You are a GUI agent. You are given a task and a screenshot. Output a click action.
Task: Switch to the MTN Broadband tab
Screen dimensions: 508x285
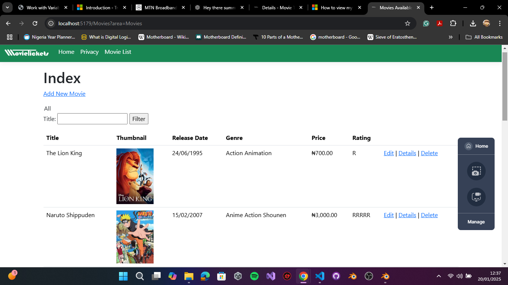[x=160, y=7]
